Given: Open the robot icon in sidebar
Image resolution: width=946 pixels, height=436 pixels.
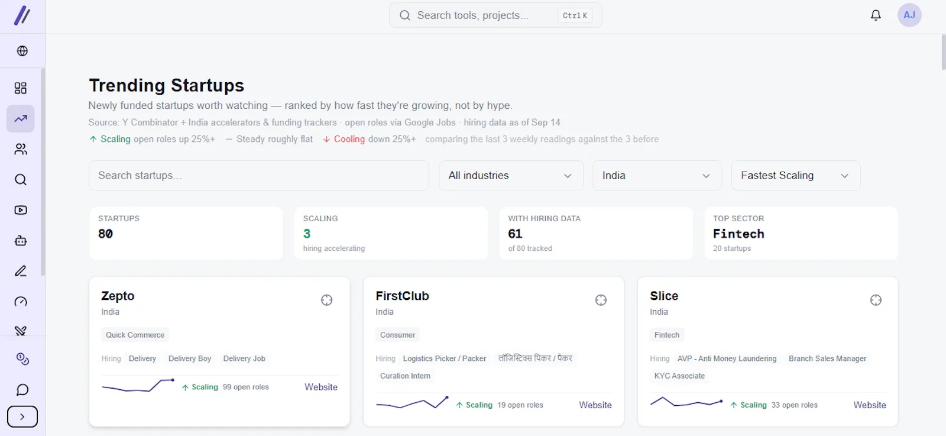Looking at the screenshot, I should tap(21, 241).
